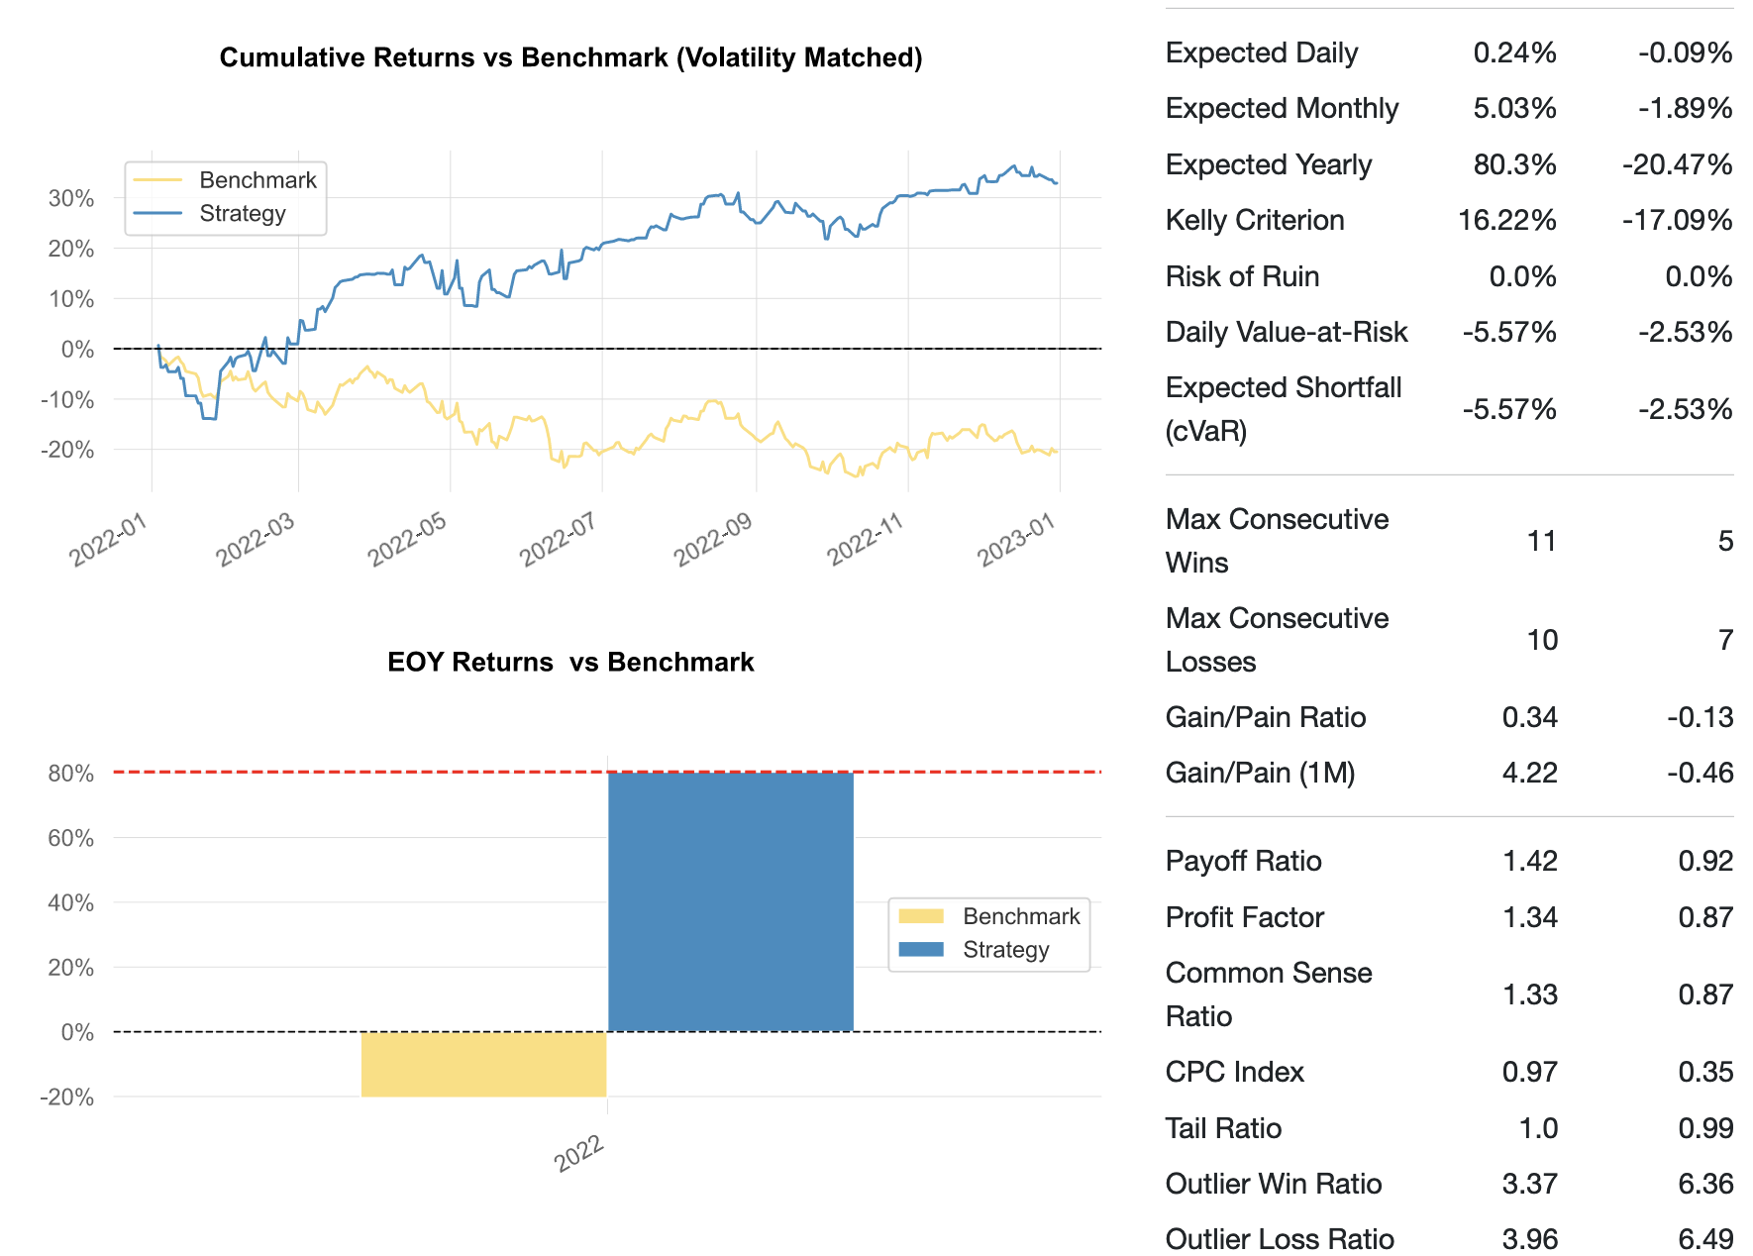
Task: Click the Outlier Win Ratio label
Action: pyautogui.click(x=1274, y=1184)
